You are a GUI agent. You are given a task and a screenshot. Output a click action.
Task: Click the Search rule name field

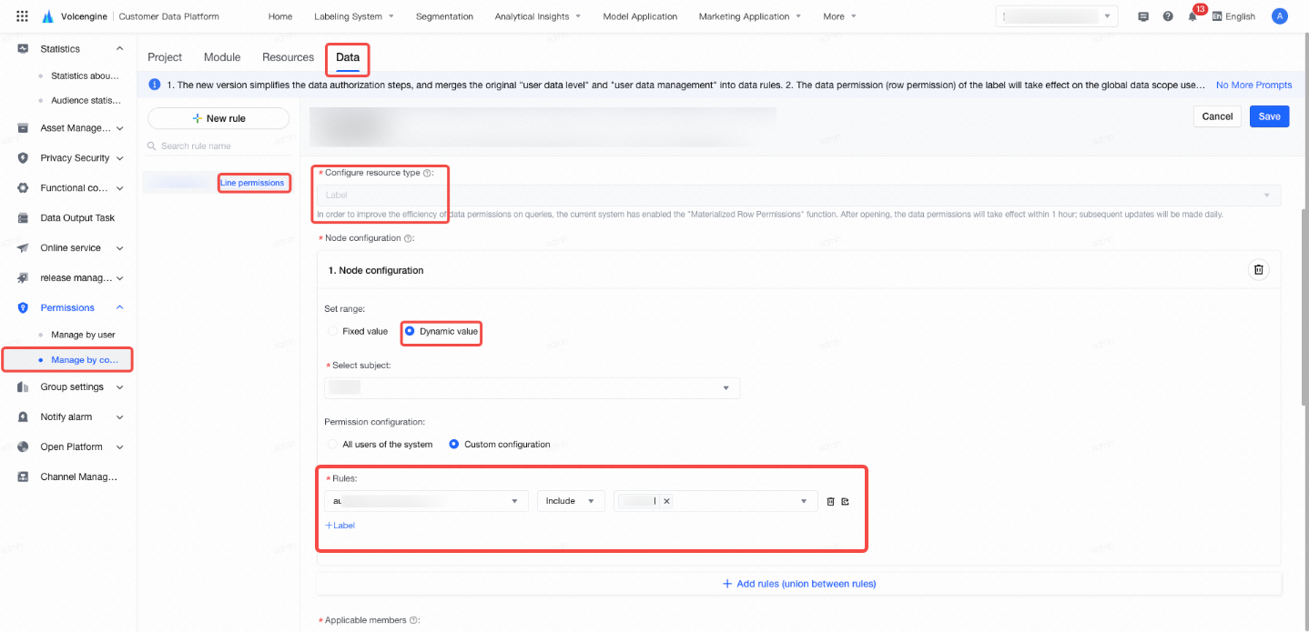point(218,145)
